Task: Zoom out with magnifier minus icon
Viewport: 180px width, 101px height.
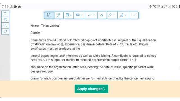Action: 5,26
